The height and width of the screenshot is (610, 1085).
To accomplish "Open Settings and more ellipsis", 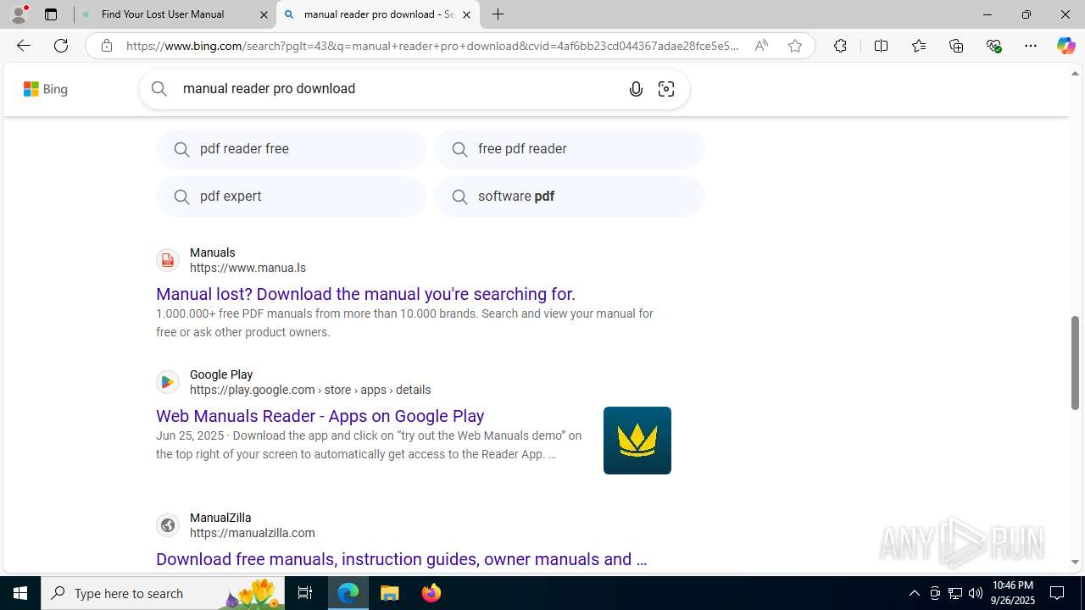I will click(x=1031, y=46).
